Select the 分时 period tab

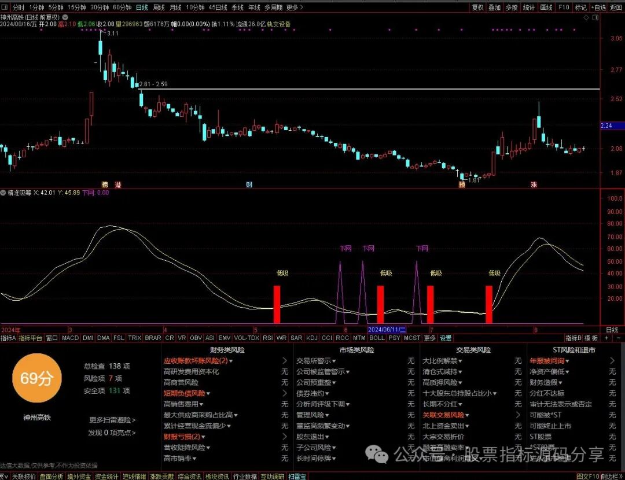(x=19, y=7)
